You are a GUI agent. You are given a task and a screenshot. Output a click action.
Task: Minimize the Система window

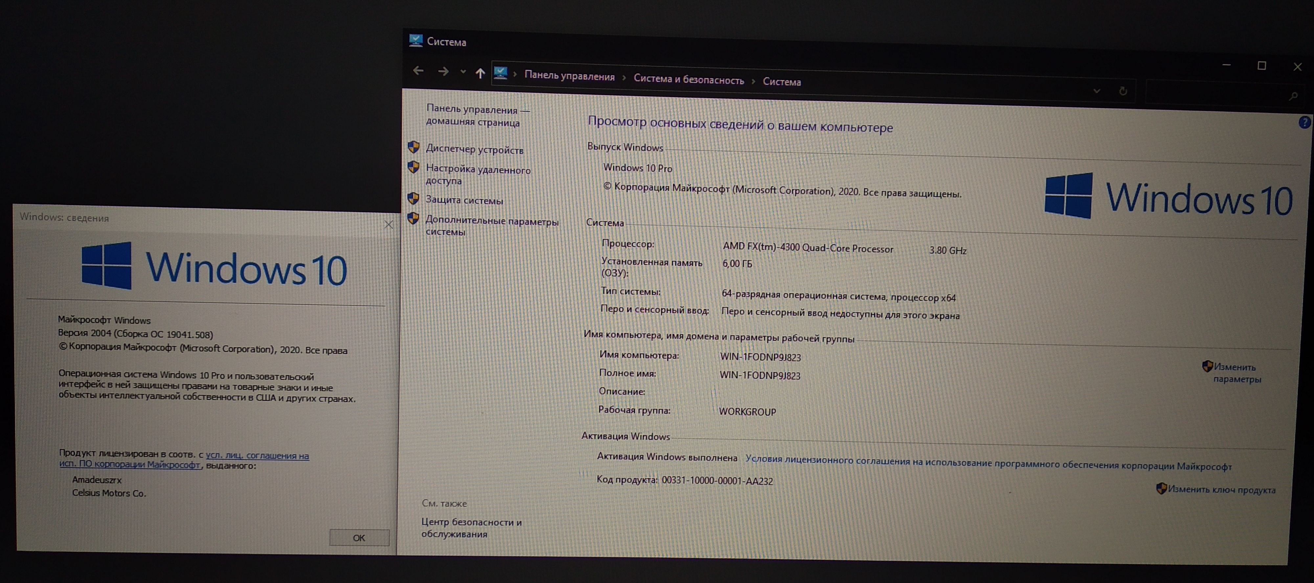click(1227, 65)
